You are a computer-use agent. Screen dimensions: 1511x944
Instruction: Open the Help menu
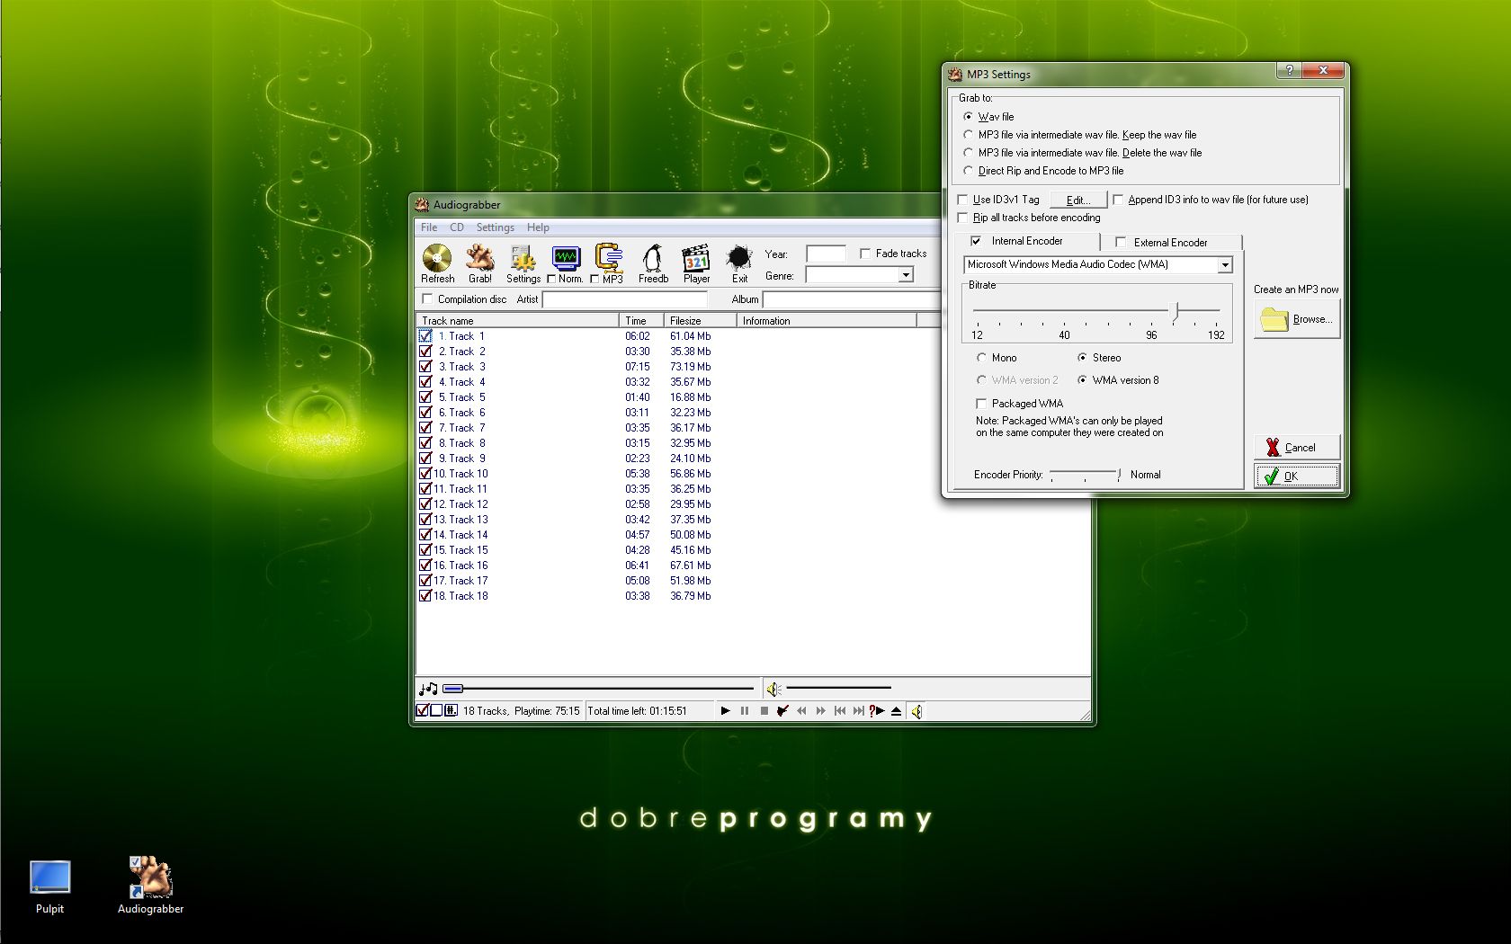tap(538, 227)
